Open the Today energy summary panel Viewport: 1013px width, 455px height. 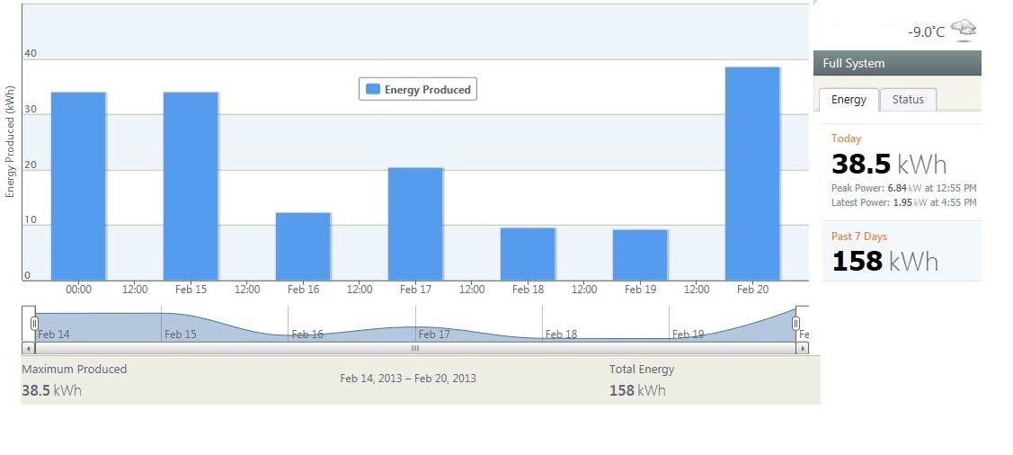pyautogui.click(x=901, y=171)
